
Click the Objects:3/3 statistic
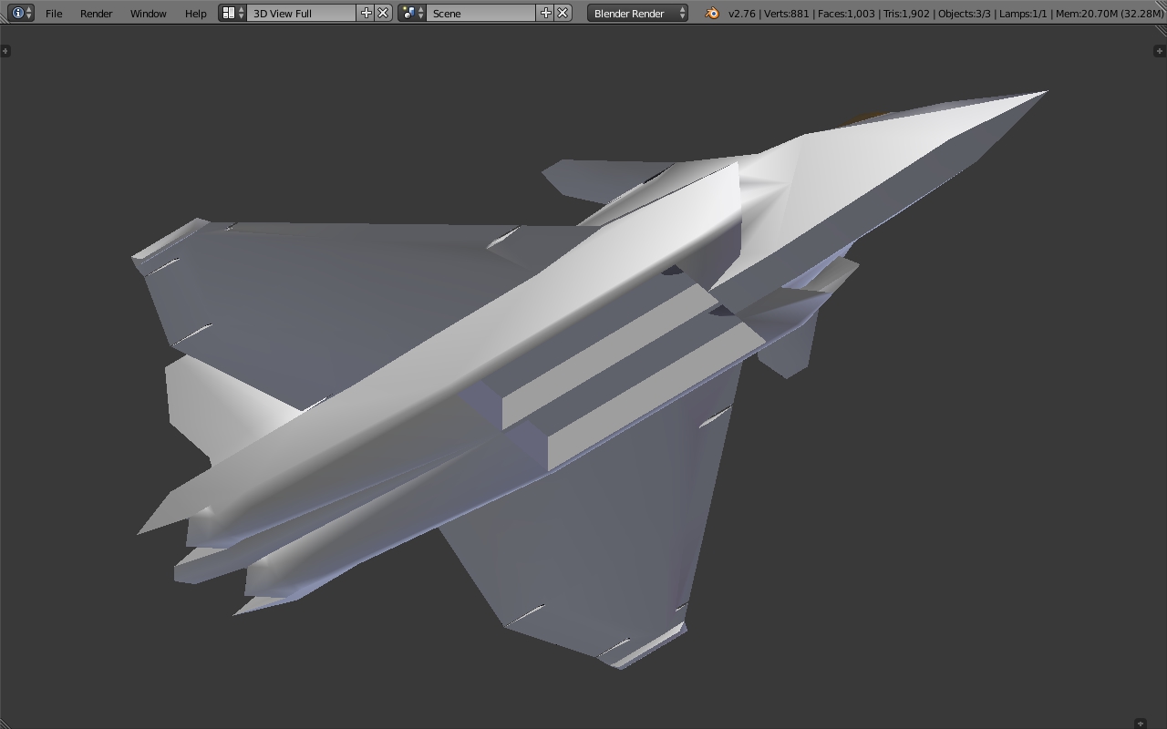965,14
